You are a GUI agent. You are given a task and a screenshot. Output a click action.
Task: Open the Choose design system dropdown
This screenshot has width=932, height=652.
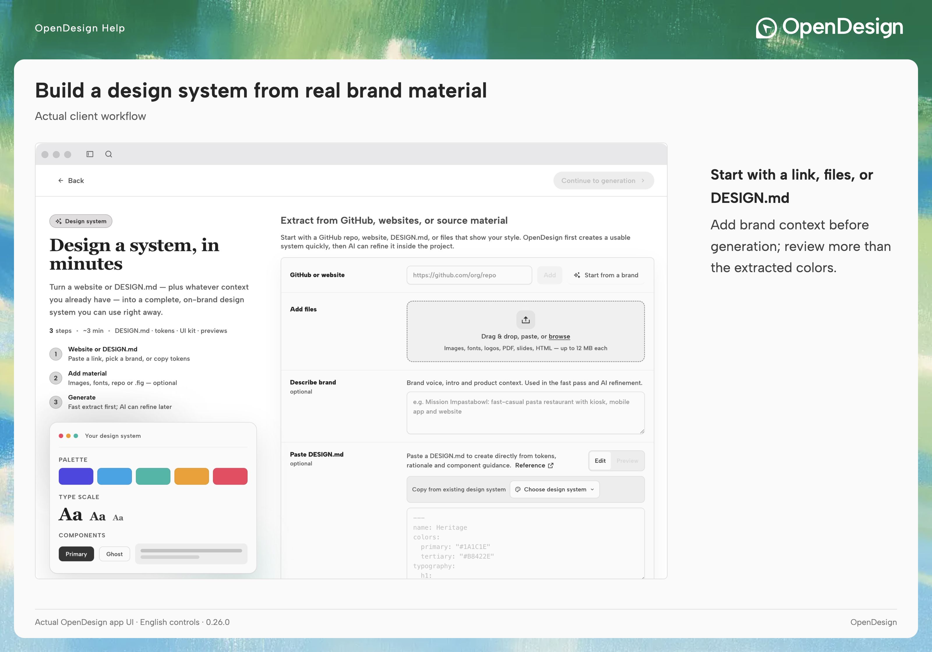(555, 489)
